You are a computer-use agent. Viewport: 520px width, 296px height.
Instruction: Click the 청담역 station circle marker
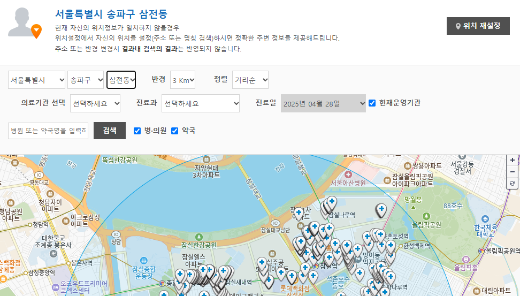[x=29, y=225]
